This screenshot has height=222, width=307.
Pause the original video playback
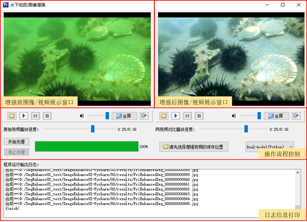pyautogui.click(x=35, y=116)
